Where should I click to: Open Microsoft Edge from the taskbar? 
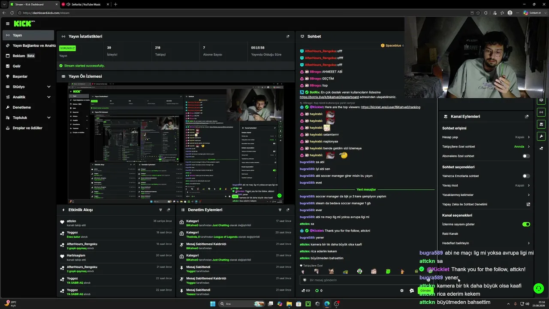point(327,304)
